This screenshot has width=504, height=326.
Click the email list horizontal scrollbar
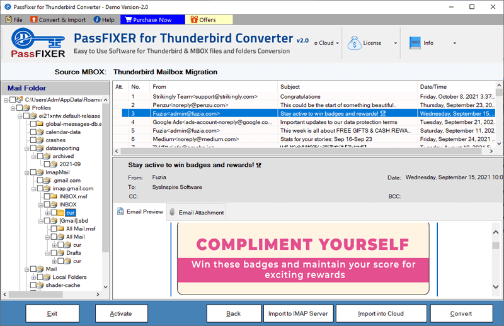(304, 151)
